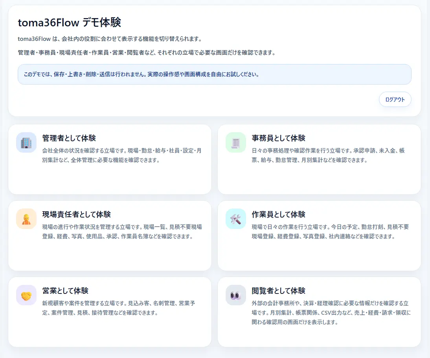The image size is (430, 358).
Task: Open the 営業として体験 card title
Action: [x=65, y=291]
